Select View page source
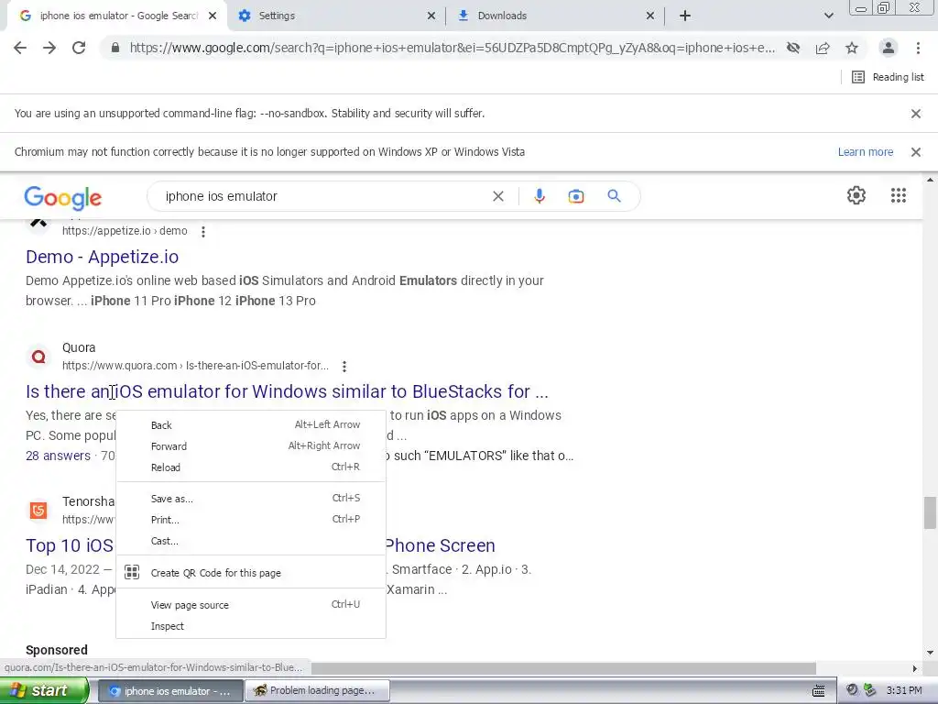This screenshot has width=938, height=704. [251, 605]
